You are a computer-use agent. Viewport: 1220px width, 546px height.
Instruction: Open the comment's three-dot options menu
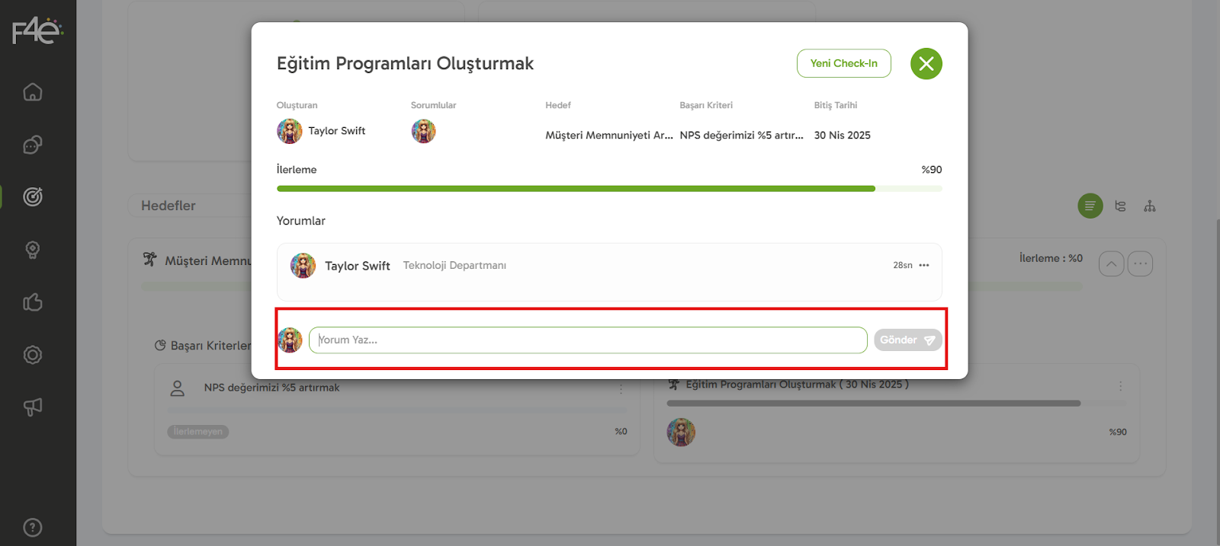pyautogui.click(x=924, y=265)
